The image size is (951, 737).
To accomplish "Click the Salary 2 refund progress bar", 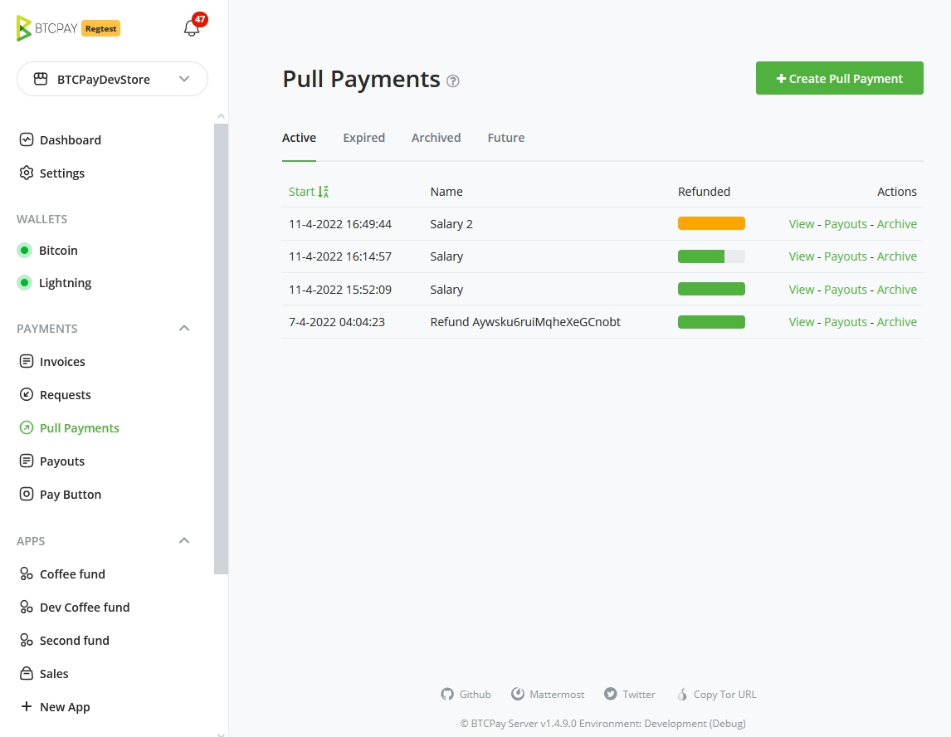I will point(711,223).
